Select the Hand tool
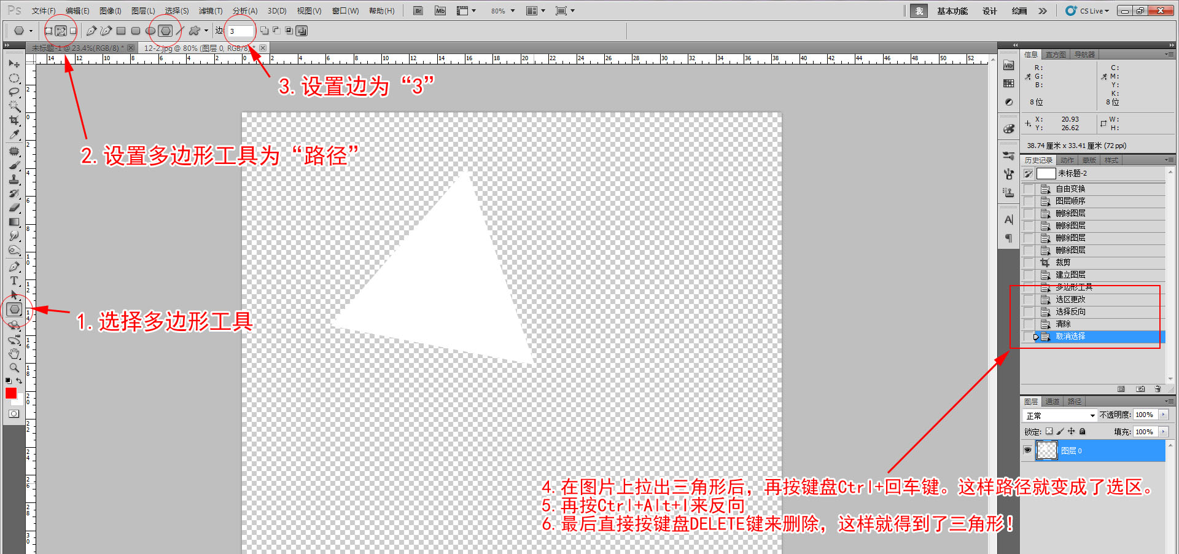The width and height of the screenshot is (1179, 554). [x=14, y=354]
